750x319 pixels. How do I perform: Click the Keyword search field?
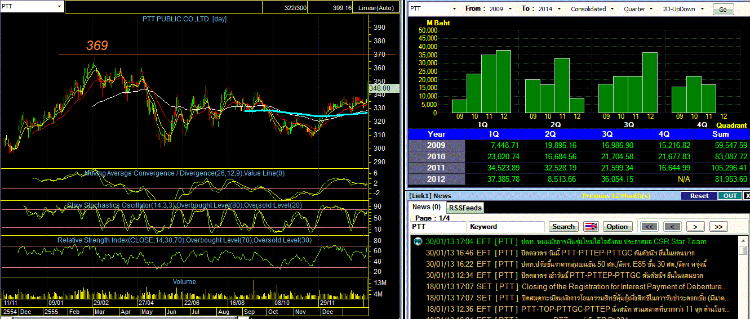coord(507,226)
